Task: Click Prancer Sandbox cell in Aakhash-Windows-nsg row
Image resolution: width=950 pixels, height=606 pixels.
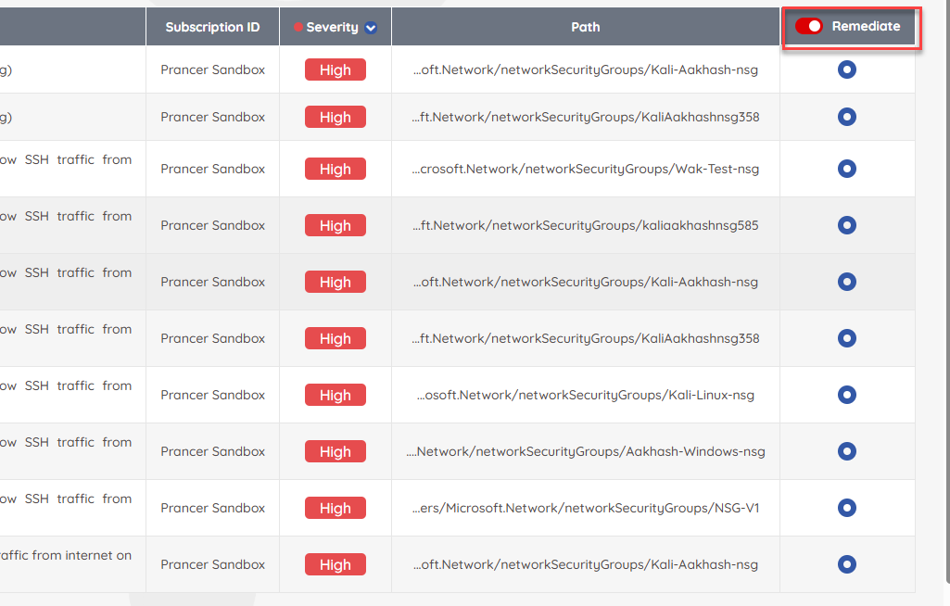Action: (x=212, y=451)
